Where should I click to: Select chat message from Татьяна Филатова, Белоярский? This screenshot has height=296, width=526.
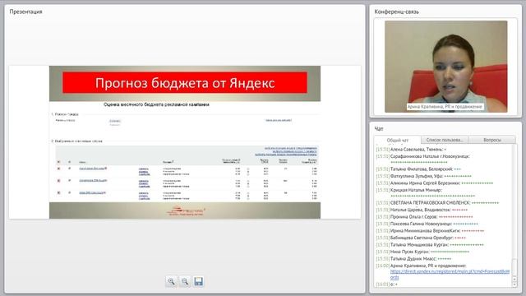[x=418, y=169]
